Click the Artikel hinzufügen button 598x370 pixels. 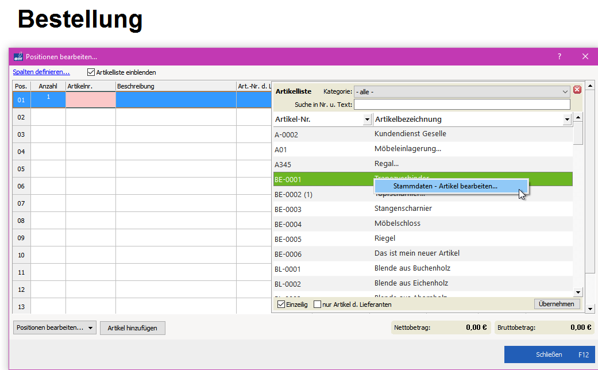click(x=132, y=328)
